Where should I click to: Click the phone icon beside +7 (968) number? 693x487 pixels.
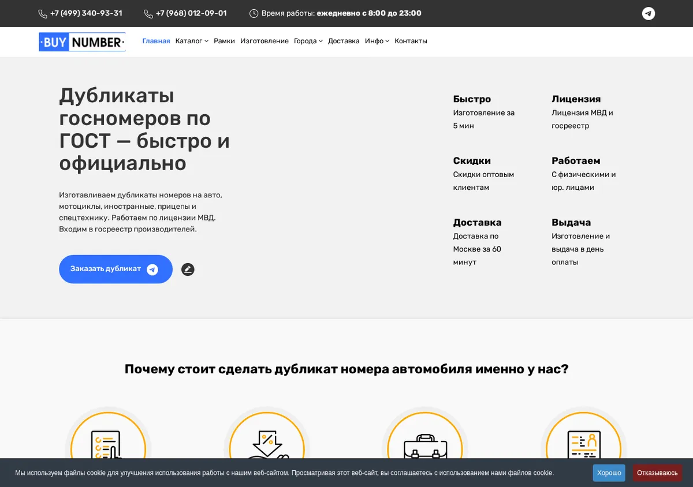coord(148,13)
